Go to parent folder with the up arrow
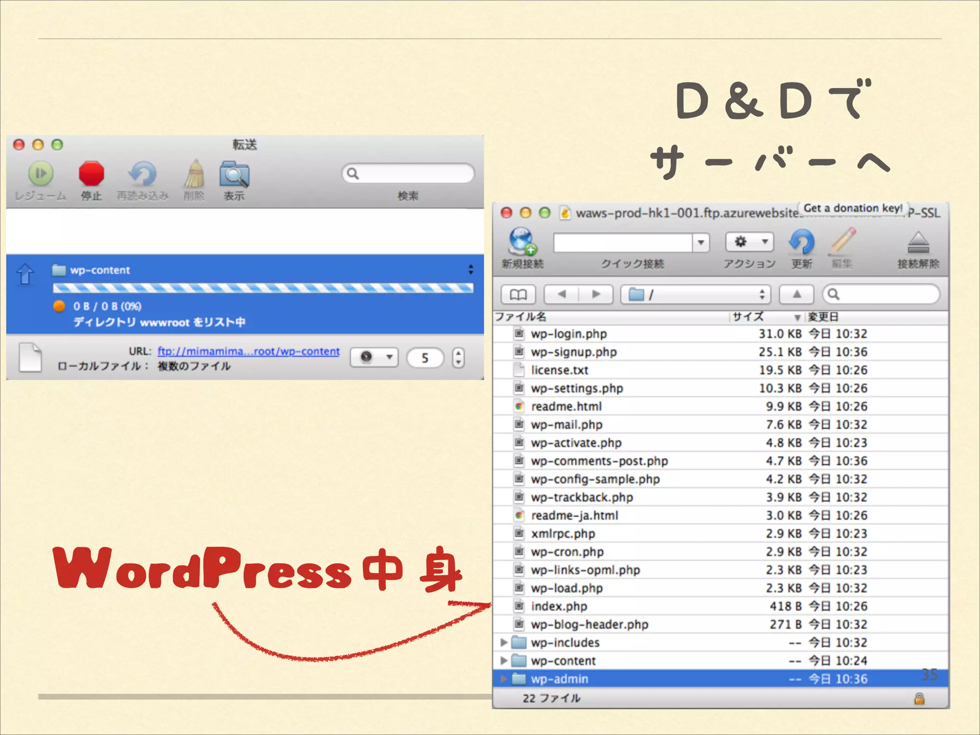The width and height of the screenshot is (980, 735). coord(797,294)
